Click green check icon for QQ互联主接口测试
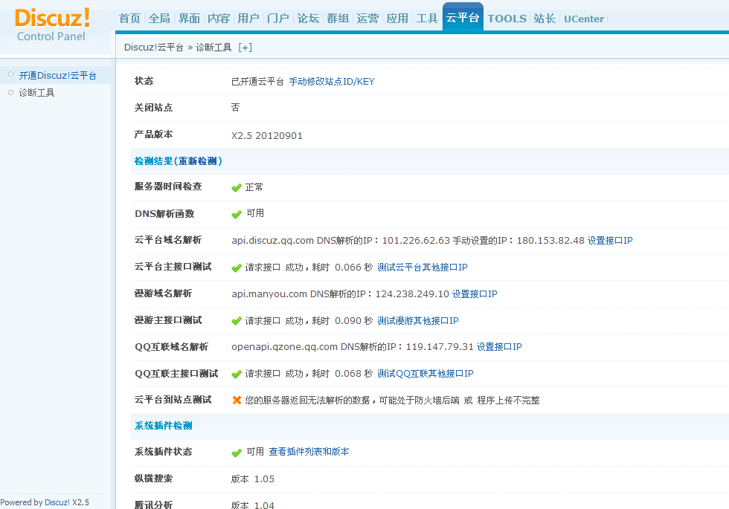This screenshot has width=729, height=509. tap(237, 374)
